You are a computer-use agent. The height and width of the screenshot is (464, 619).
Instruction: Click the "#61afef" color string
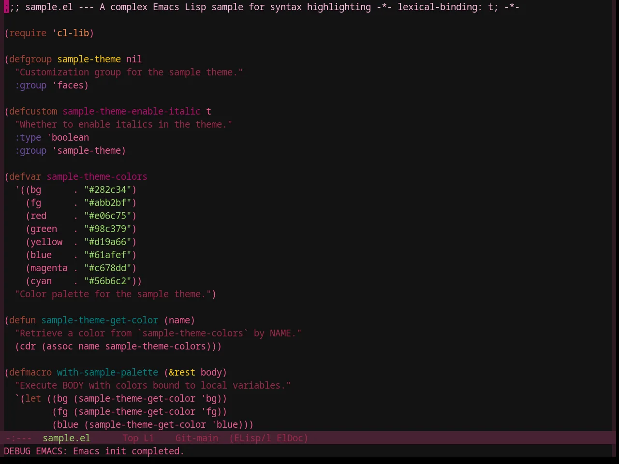pos(107,255)
